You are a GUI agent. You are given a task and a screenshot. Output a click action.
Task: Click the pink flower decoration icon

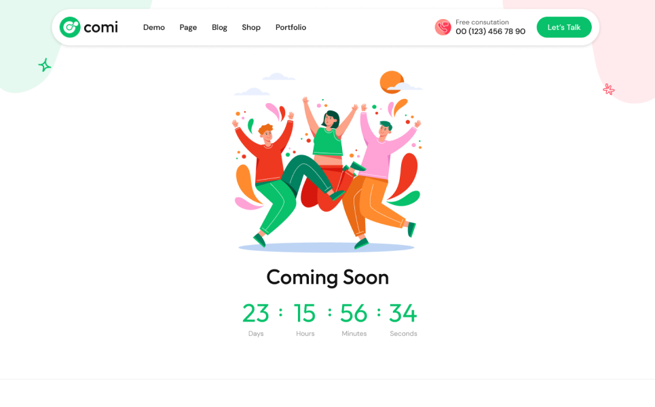point(609,89)
